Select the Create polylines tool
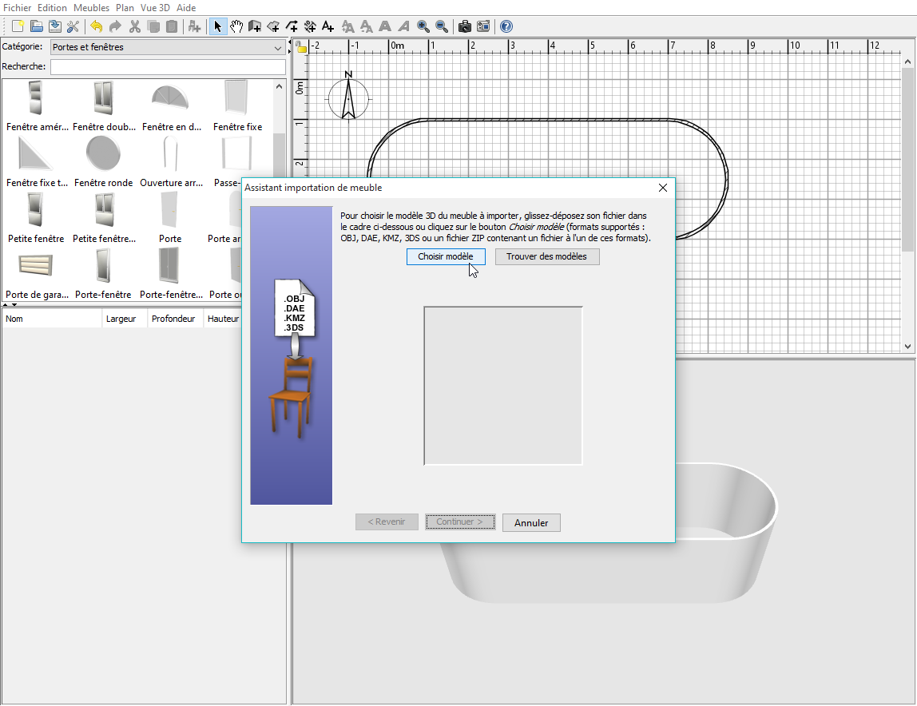This screenshot has width=917, height=706. pos(292,26)
